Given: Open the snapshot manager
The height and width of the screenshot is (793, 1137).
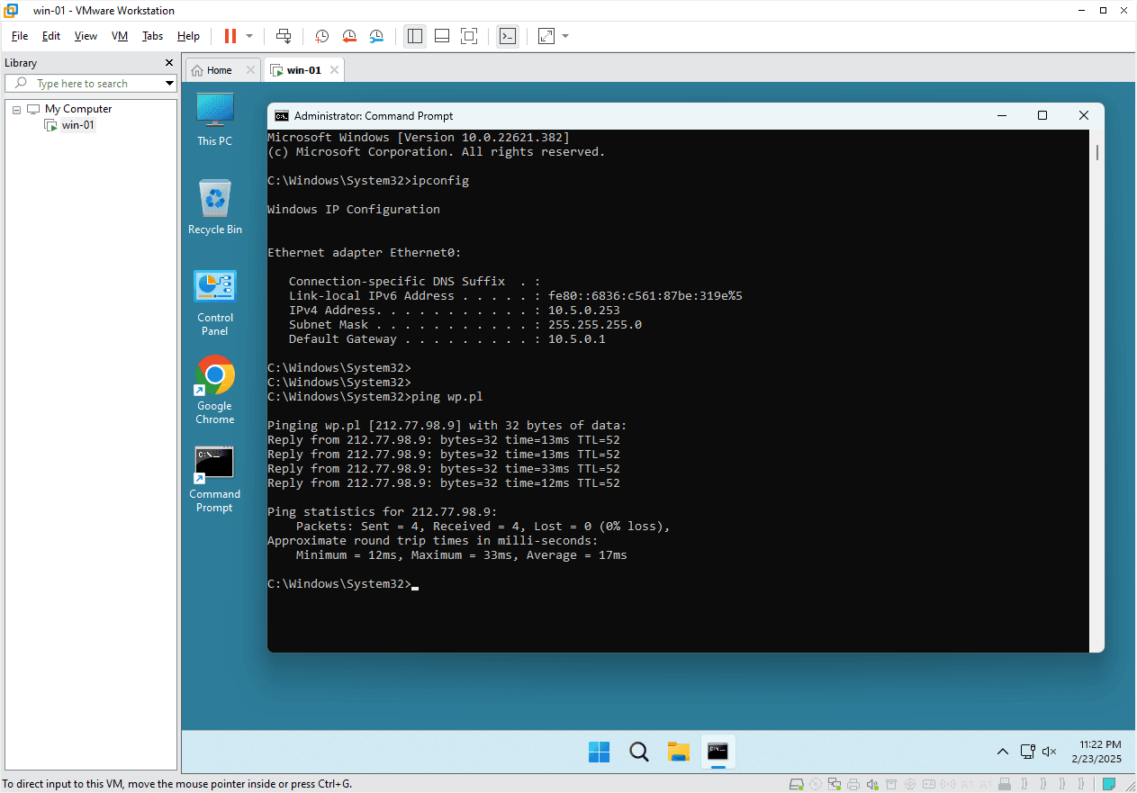Looking at the screenshot, I should [376, 36].
